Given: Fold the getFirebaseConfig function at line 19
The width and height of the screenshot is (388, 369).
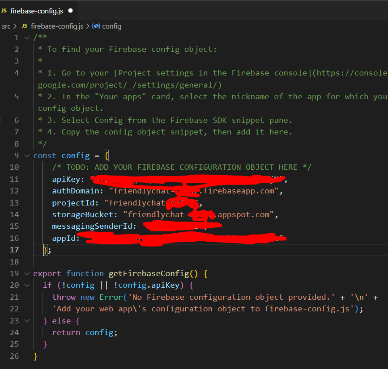Looking at the screenshot, I should (27, 273).
